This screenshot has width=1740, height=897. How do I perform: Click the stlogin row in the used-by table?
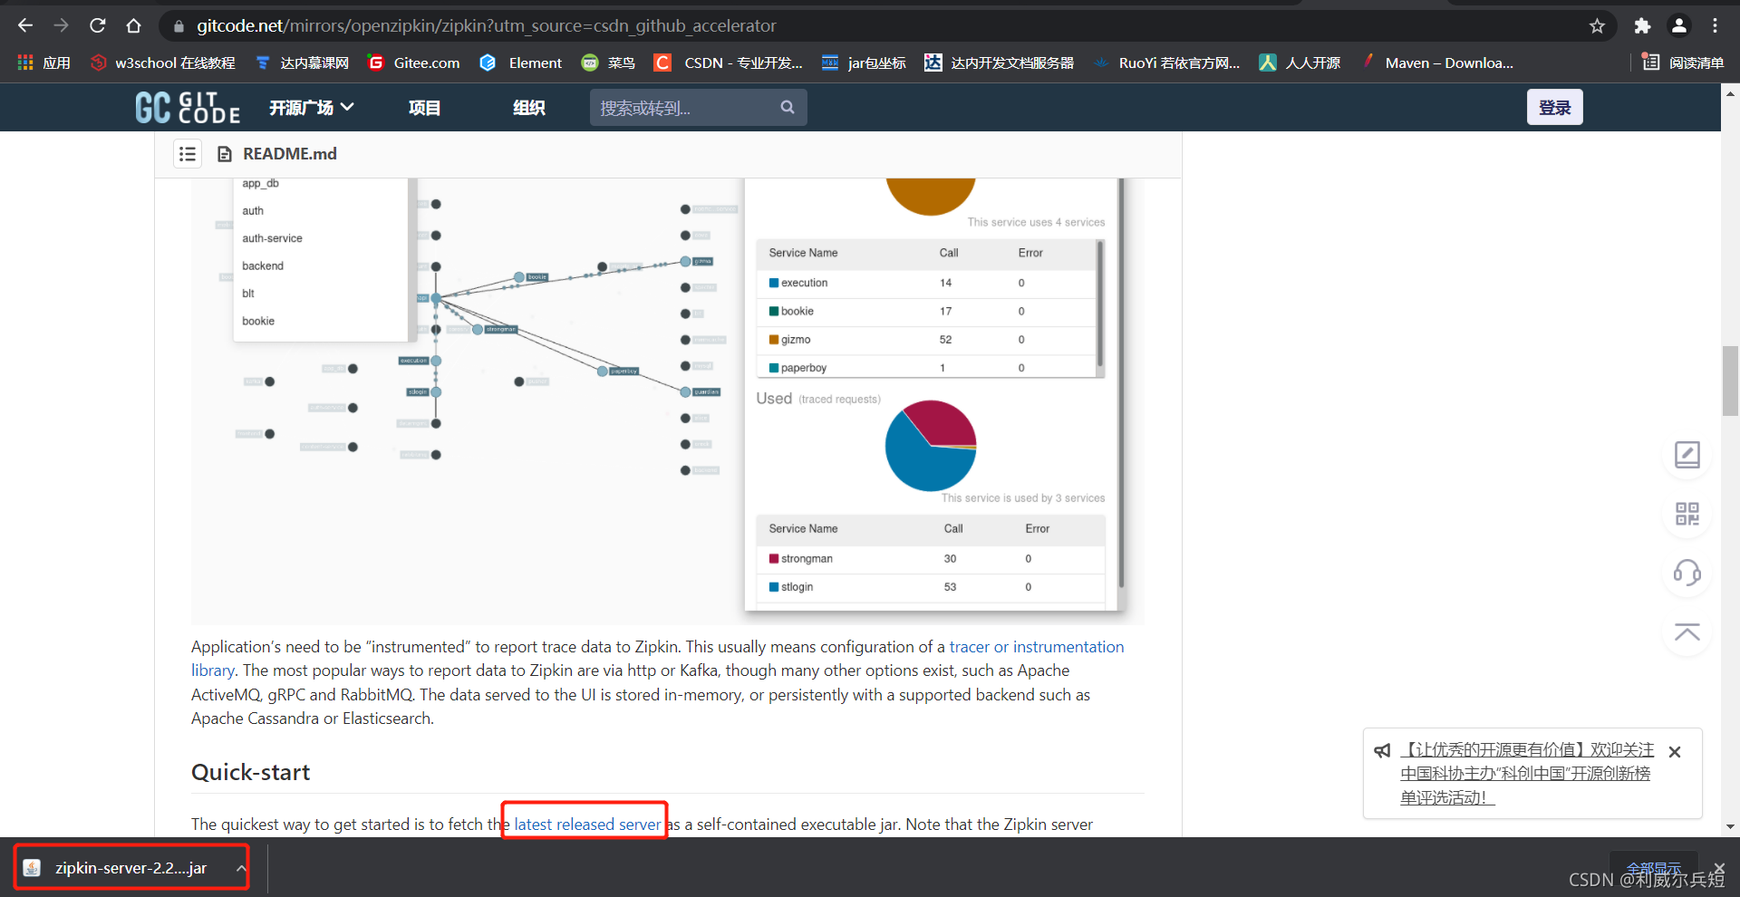[931, 586]
